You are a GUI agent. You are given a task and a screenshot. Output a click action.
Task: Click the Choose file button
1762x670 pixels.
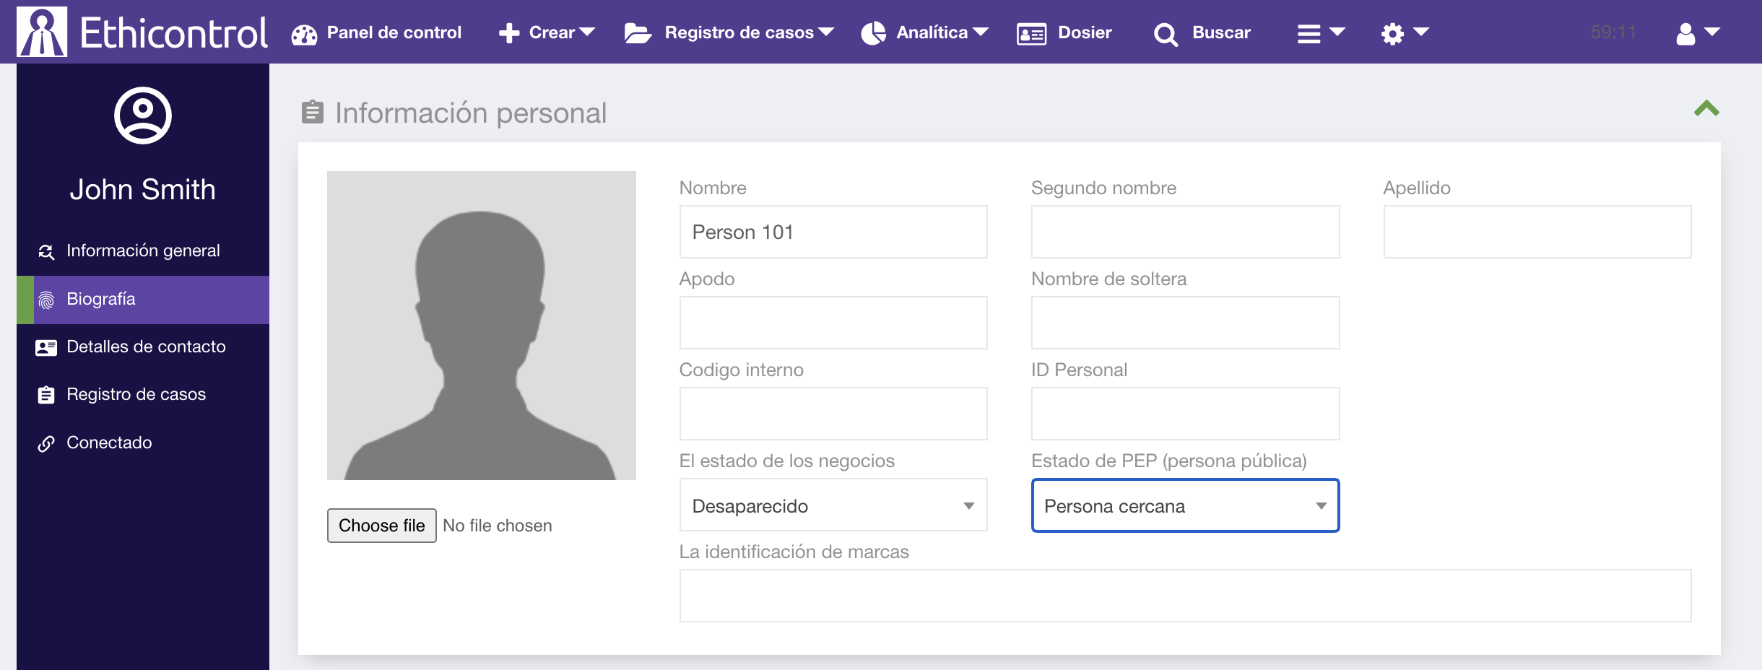[382, 526]
